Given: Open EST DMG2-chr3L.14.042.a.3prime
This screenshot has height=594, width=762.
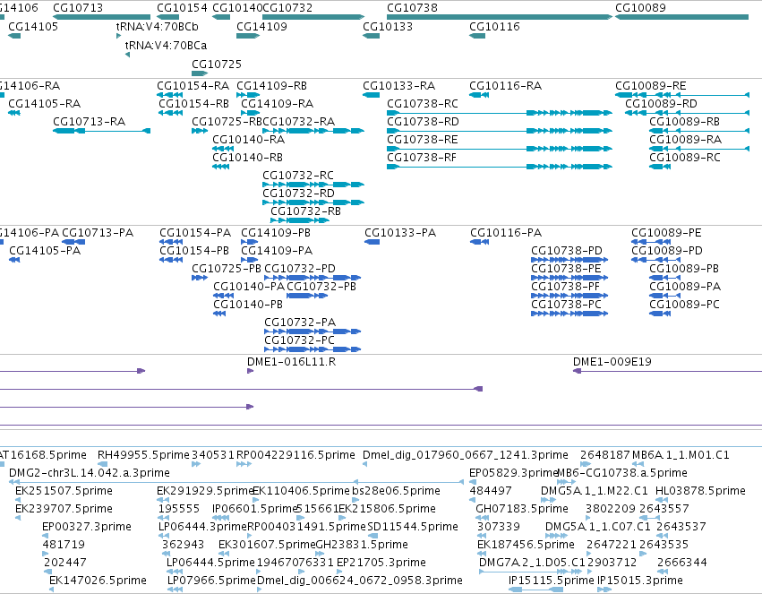Looking at the screenshot, I should pyautogui.click(x=90, y=473).
